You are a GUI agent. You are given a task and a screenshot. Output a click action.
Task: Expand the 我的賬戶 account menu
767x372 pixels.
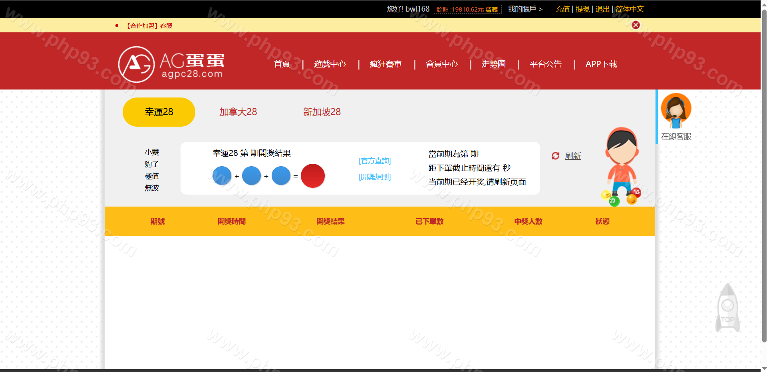525,9
